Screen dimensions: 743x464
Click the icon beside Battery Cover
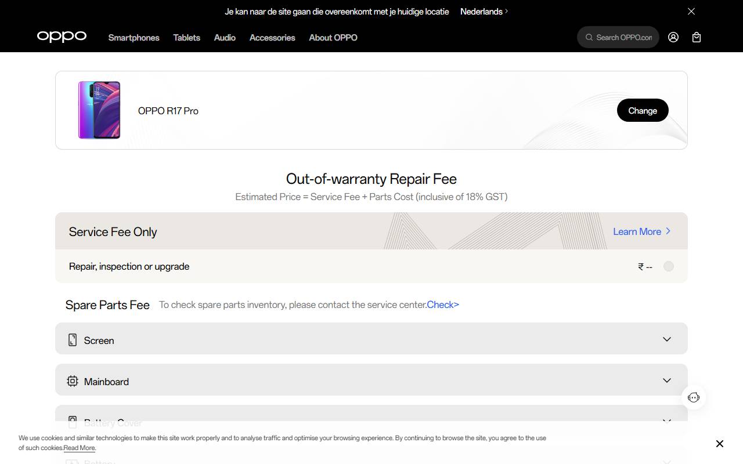[x=72, y=421]
